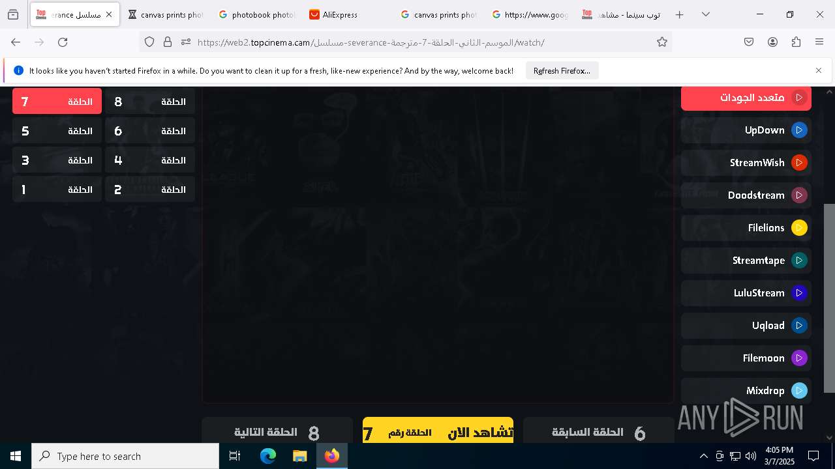The image size is (835, 469).
Task: Choose the Filemoon purple play icon
Action: (799, 358)
